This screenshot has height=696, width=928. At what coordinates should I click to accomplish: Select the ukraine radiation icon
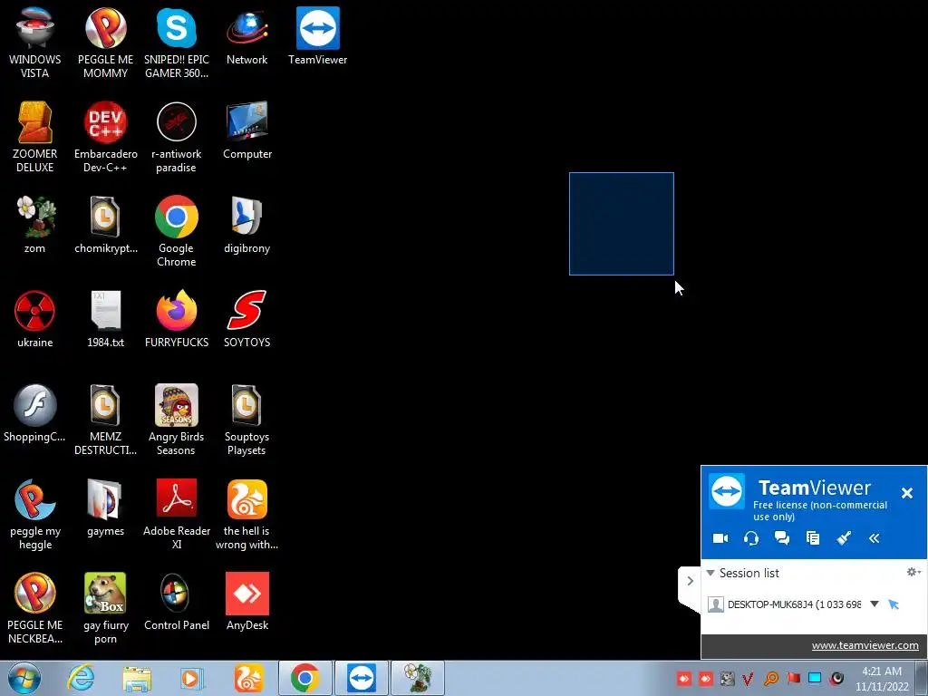click(x=35, y=318)
